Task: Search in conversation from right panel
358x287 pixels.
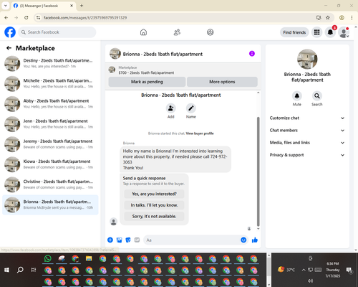Action: click(317, 96)
